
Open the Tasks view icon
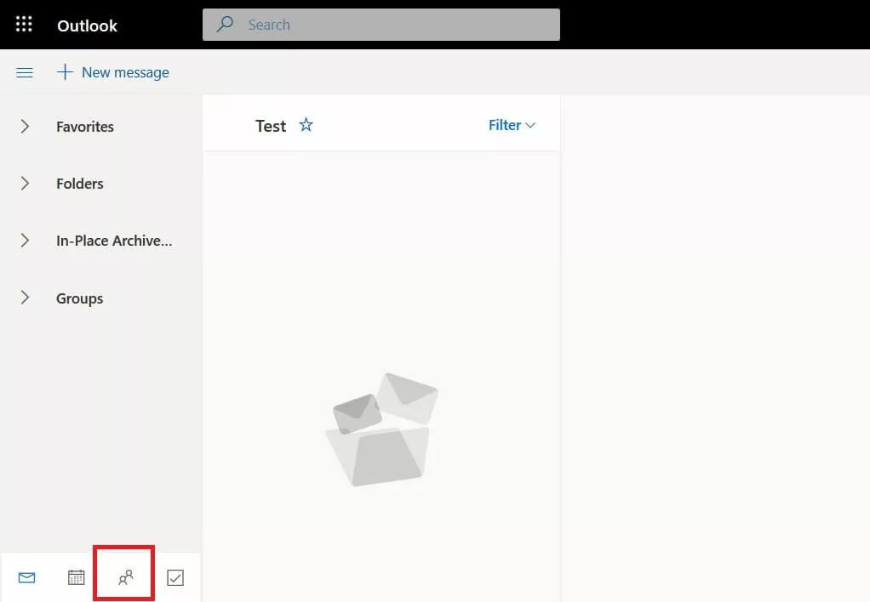coord(175,577)
